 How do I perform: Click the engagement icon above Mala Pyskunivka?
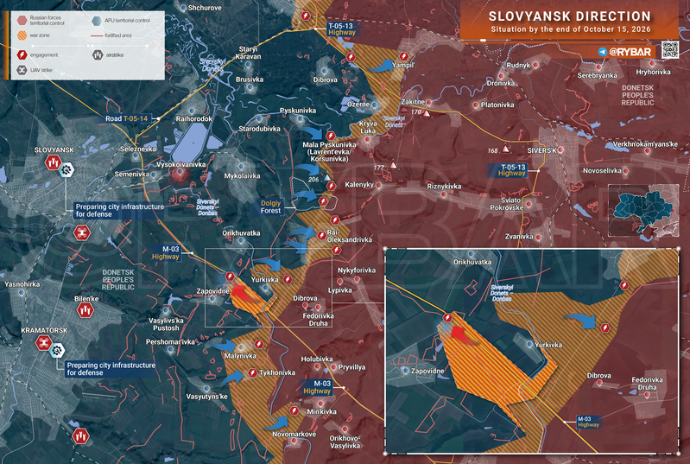pos(331,136)
